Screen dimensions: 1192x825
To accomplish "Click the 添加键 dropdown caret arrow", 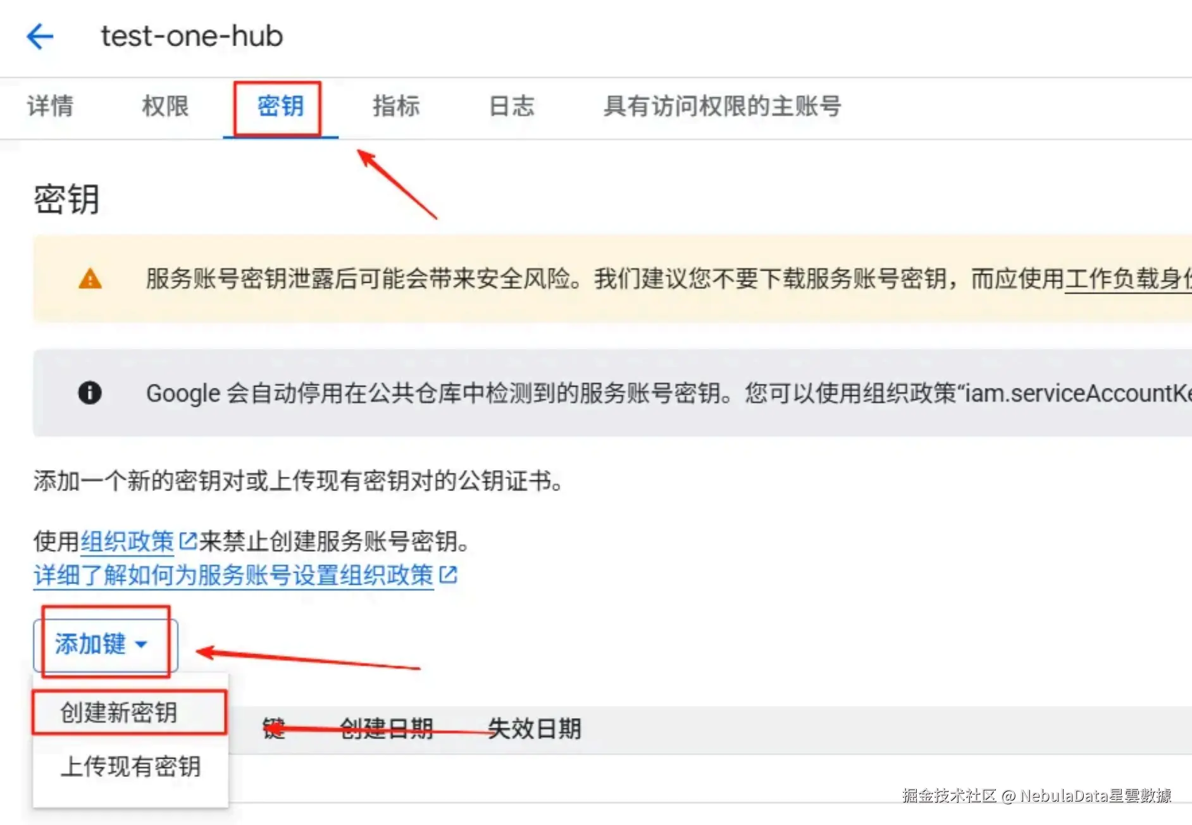I will click(142, 645).
